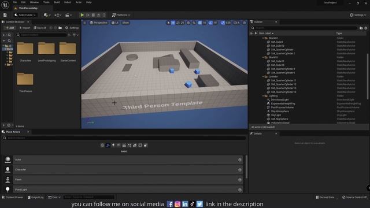Select Recently Placed category in Place Actors

coord(102,145)
